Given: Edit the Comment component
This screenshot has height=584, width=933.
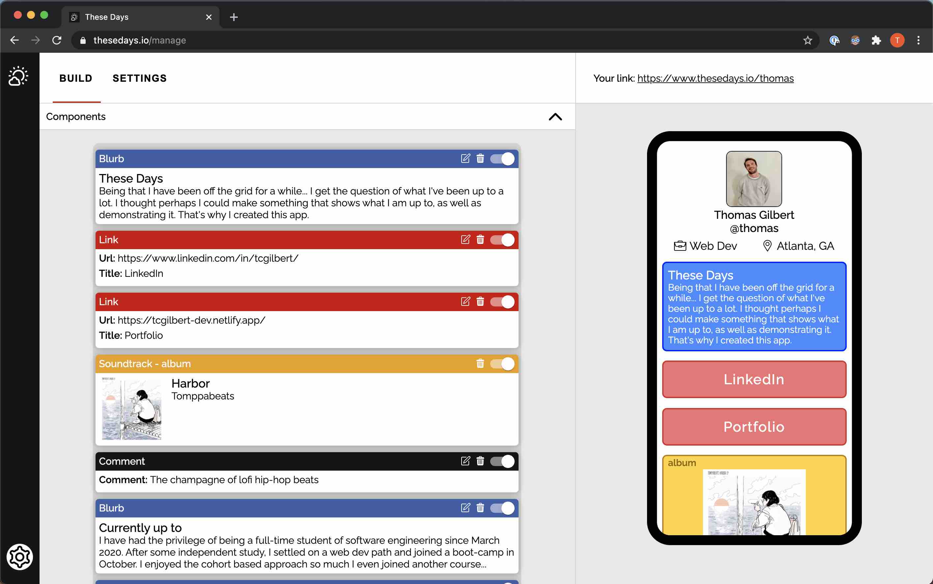Looking at the screenshot, I should pos(465,461).
